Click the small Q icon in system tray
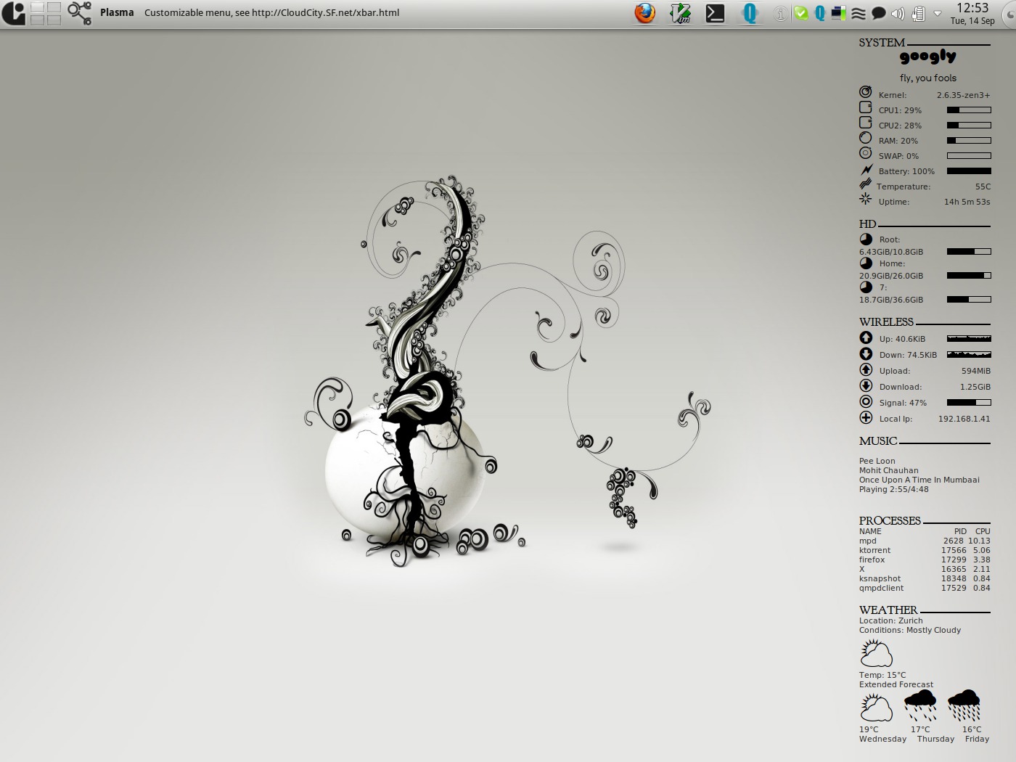 click(819, 14)
